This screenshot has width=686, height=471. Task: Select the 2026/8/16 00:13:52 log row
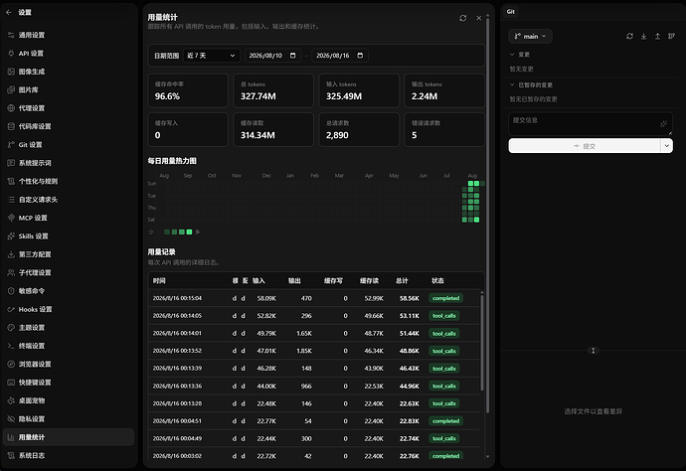(x=314, y=351)
